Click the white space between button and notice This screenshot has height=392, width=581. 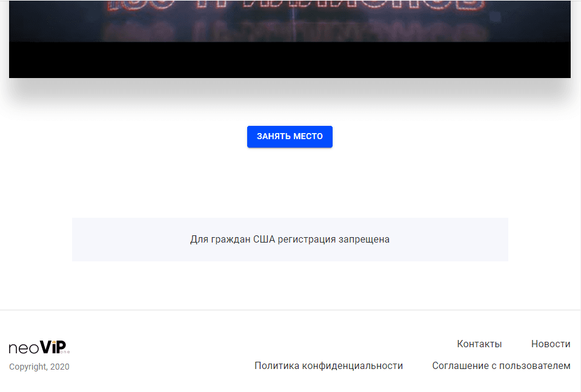[290, 181]
